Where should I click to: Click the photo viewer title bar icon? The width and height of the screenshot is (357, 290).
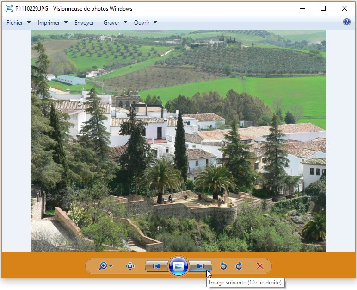[9, 9]
